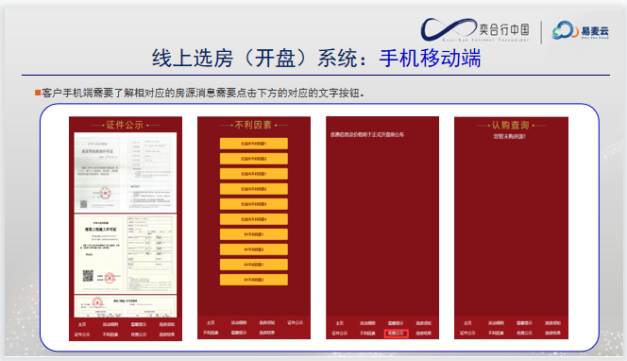Click the 认购查询 screen heading
Viewport: 627px width, 361px height.
click(510, 126)
